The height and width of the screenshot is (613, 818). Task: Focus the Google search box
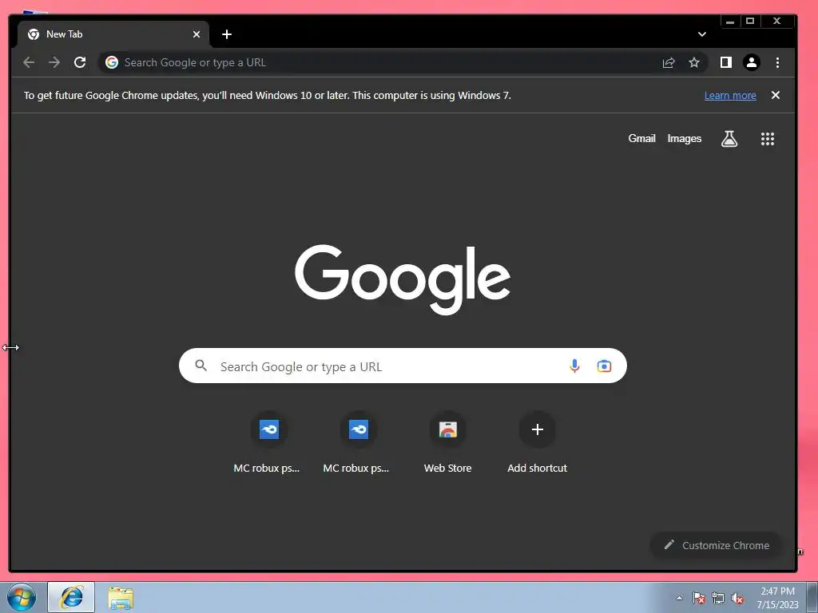click(x=403, y=366)
